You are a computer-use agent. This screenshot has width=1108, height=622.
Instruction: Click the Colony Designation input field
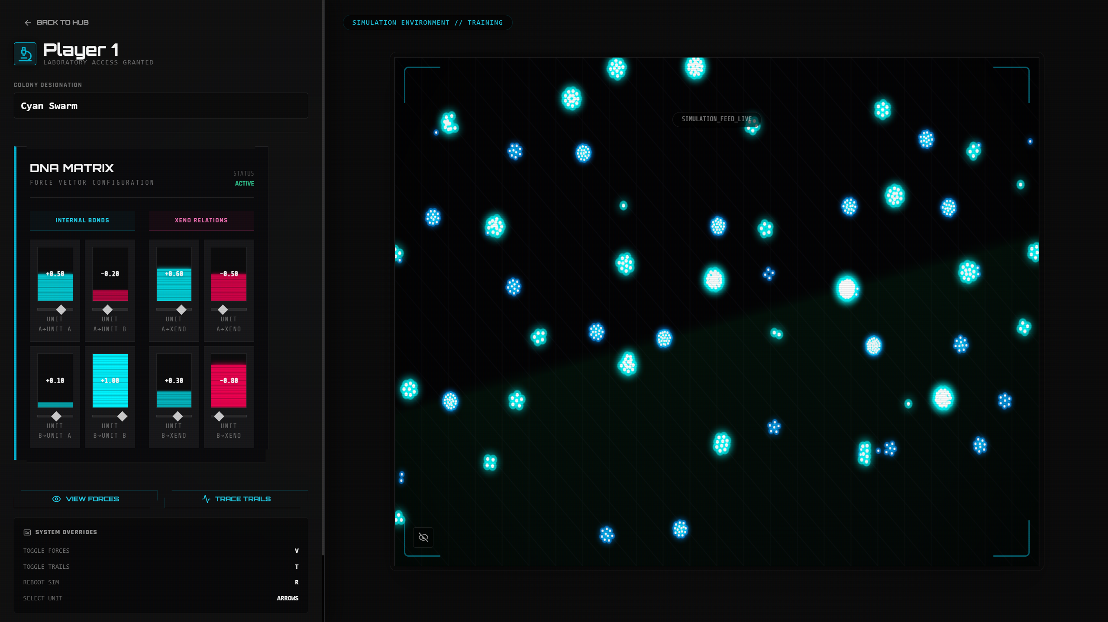[161, 106]
